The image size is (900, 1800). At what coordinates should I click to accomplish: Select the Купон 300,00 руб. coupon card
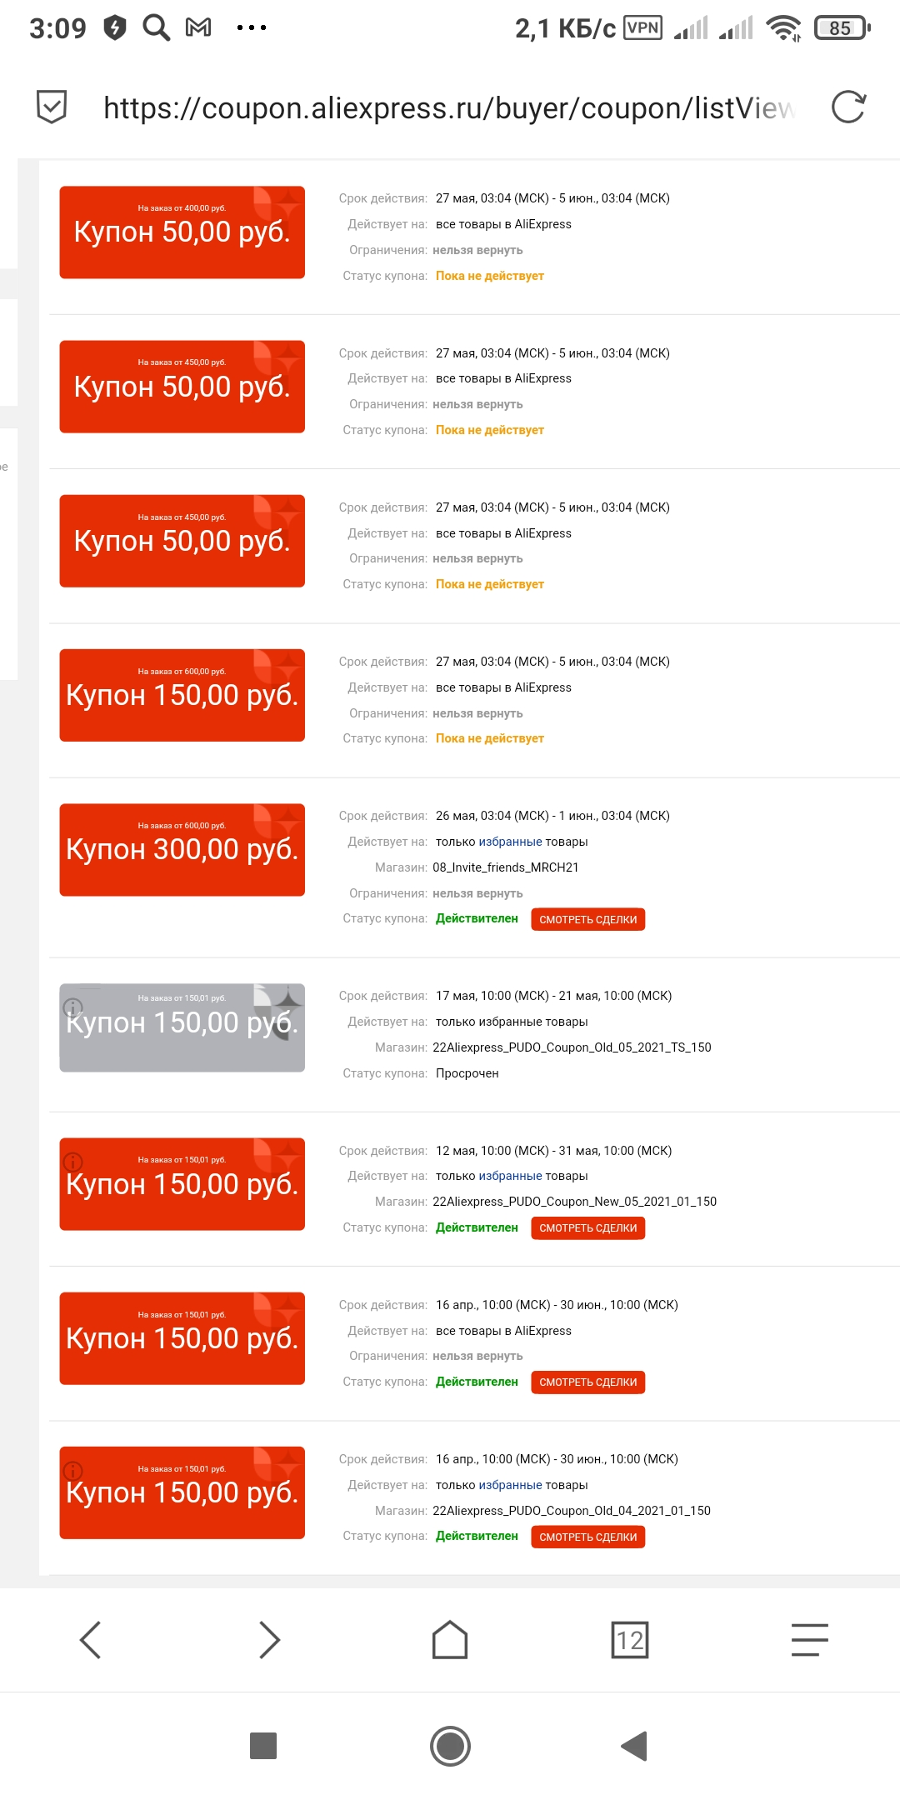[x=182, y=850]
